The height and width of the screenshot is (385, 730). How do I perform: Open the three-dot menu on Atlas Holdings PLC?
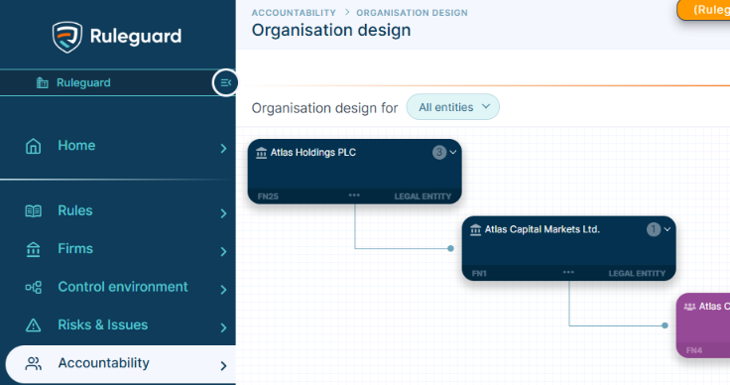354,195
